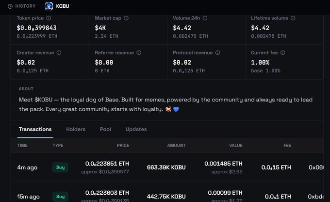Select fee 0.0₄1 ETH
Viewport: 330px width, 202px height.
(278, 197)
